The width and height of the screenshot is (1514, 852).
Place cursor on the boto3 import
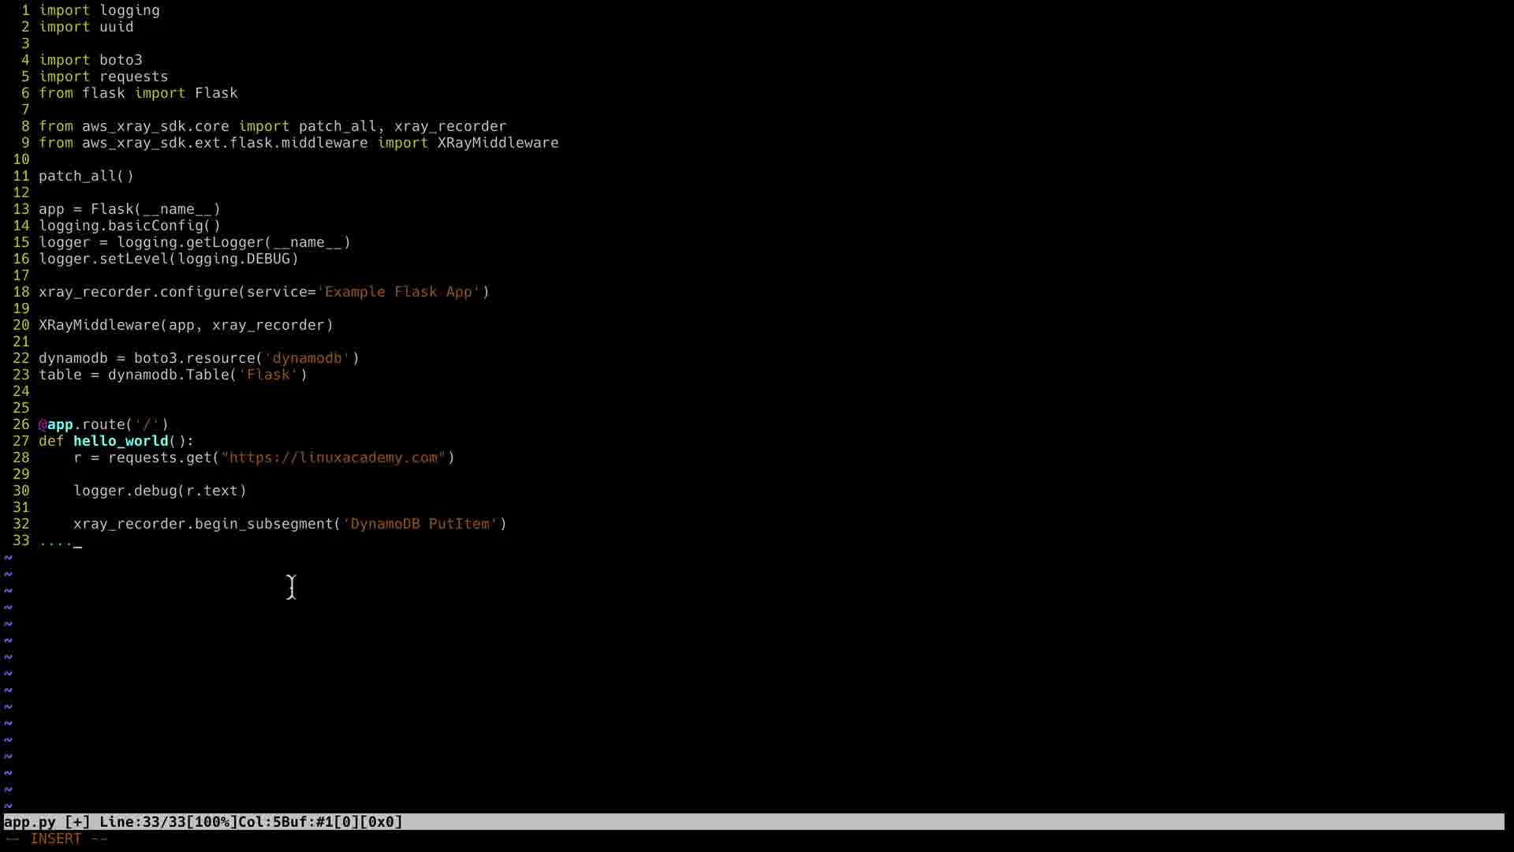click(x=121, y=60)
